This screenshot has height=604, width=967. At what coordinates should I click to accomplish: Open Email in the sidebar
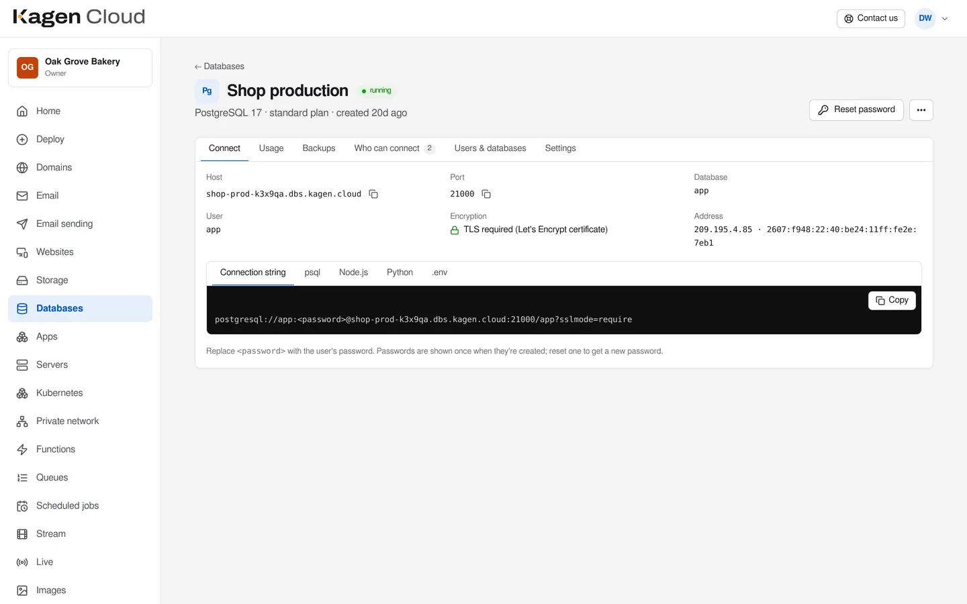tap(80, 196)
